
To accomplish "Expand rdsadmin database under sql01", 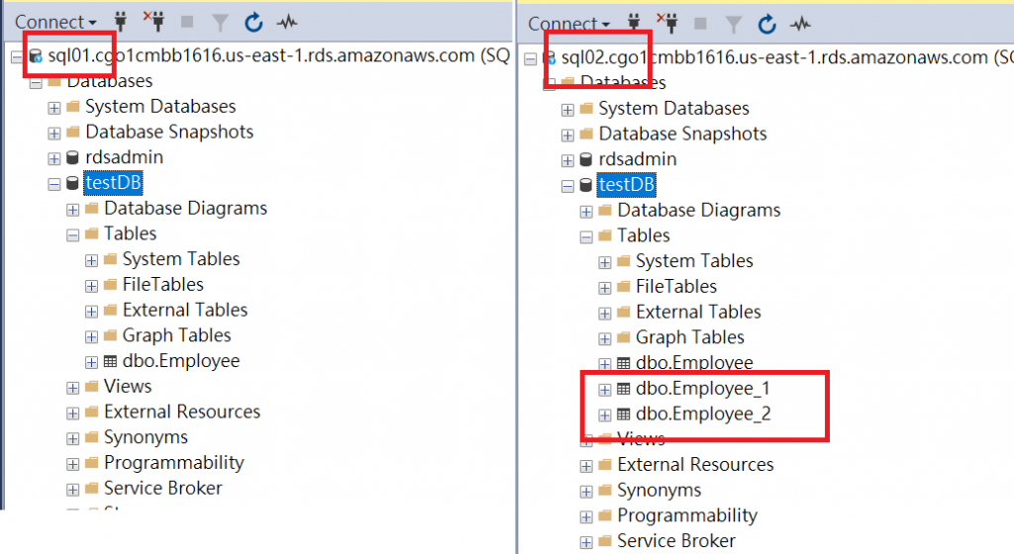I will point(54,159).
